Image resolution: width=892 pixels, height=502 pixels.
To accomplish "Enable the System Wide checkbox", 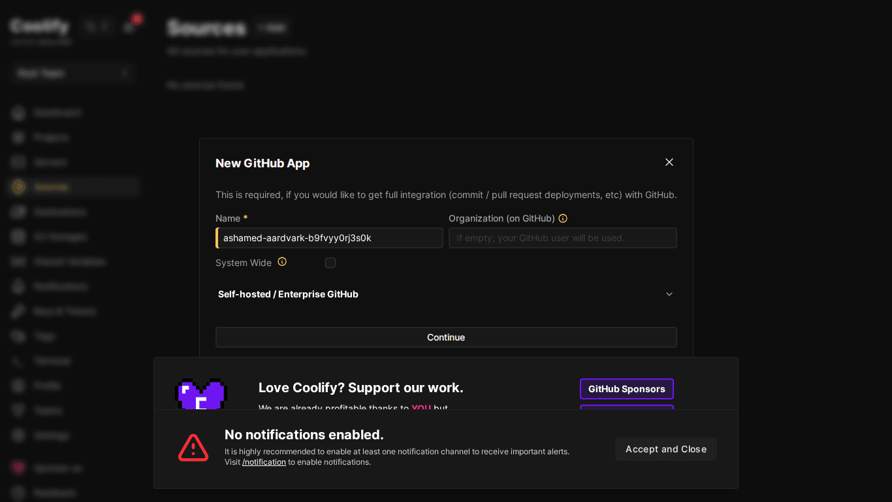I will [330, 262].
